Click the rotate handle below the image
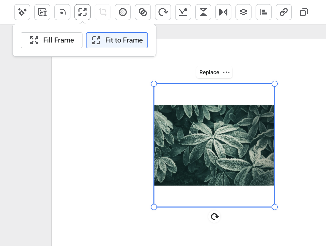Screen dimensions: 326x246 click(215, 217)
